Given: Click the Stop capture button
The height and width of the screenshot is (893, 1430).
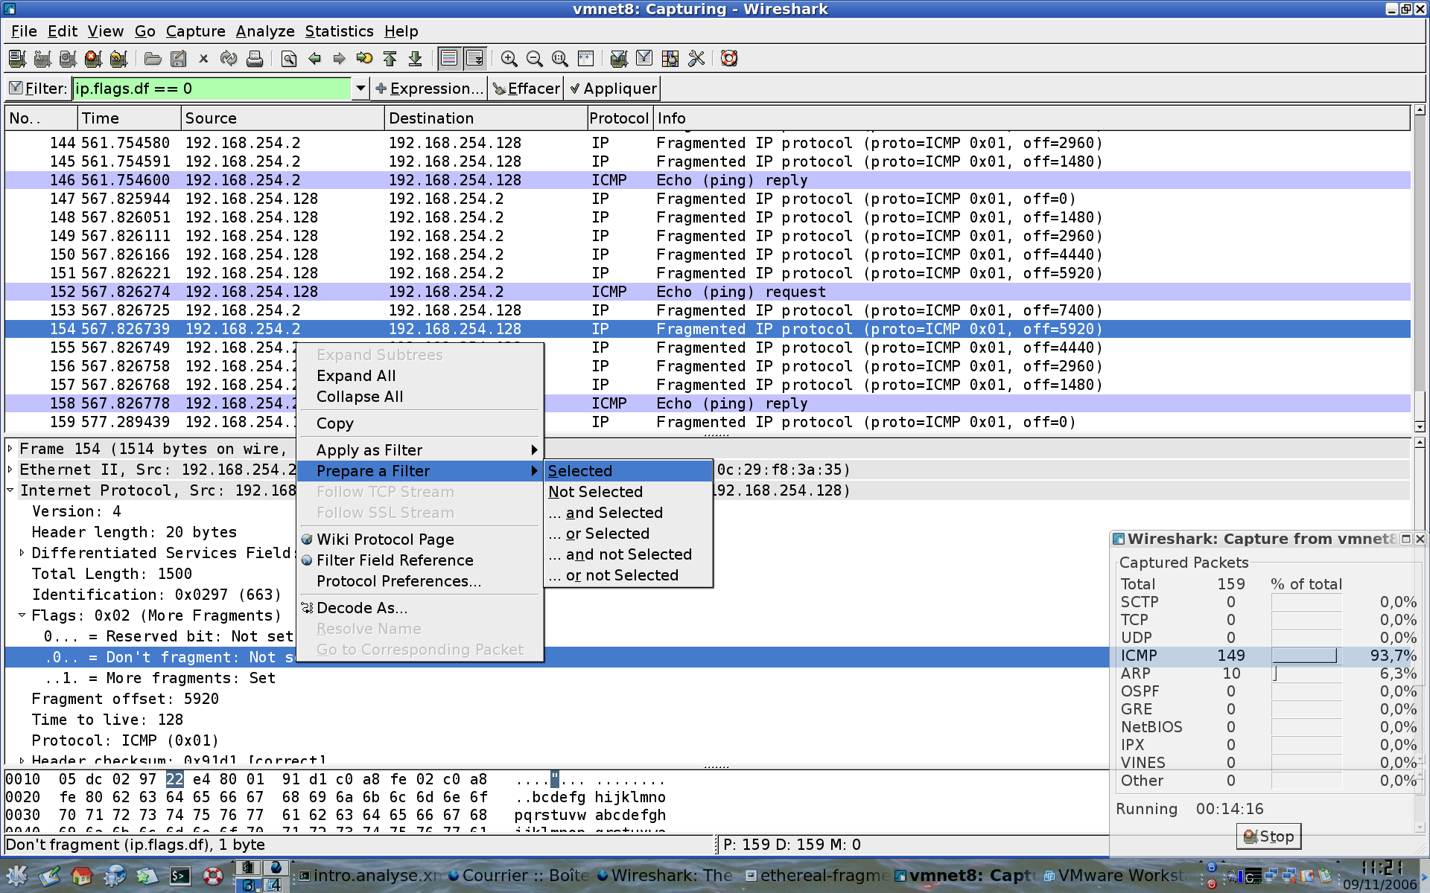Looking at the screenshot, I should coord(1269,836).
